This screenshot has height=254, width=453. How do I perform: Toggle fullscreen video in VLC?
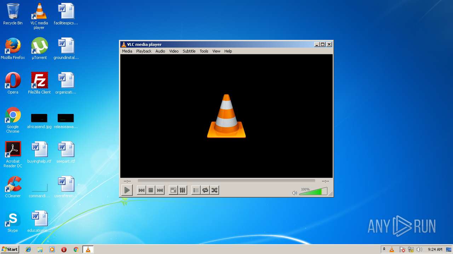(x=173, y=190)
